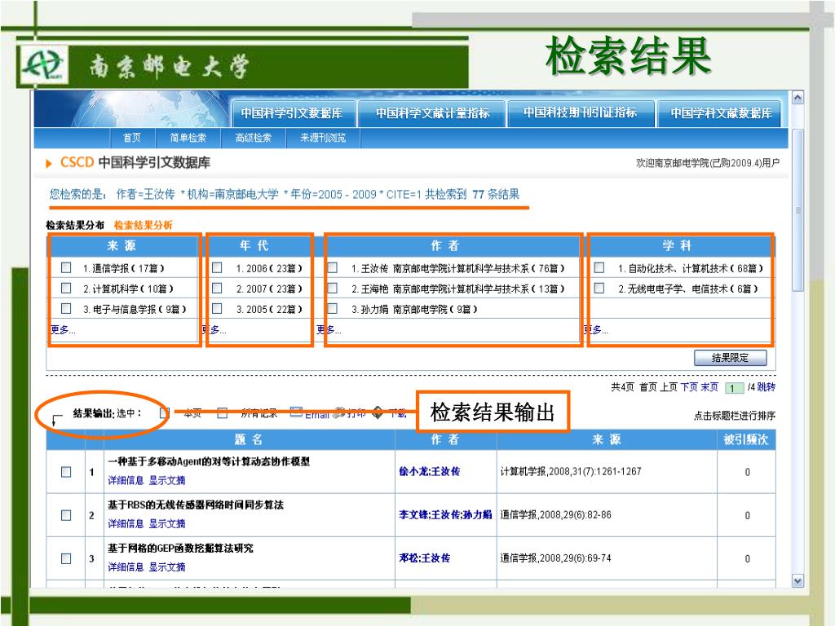This screenshot has height=626, width=835.
Task: Click the 跳转 page jump link
Action: point(767,387)
